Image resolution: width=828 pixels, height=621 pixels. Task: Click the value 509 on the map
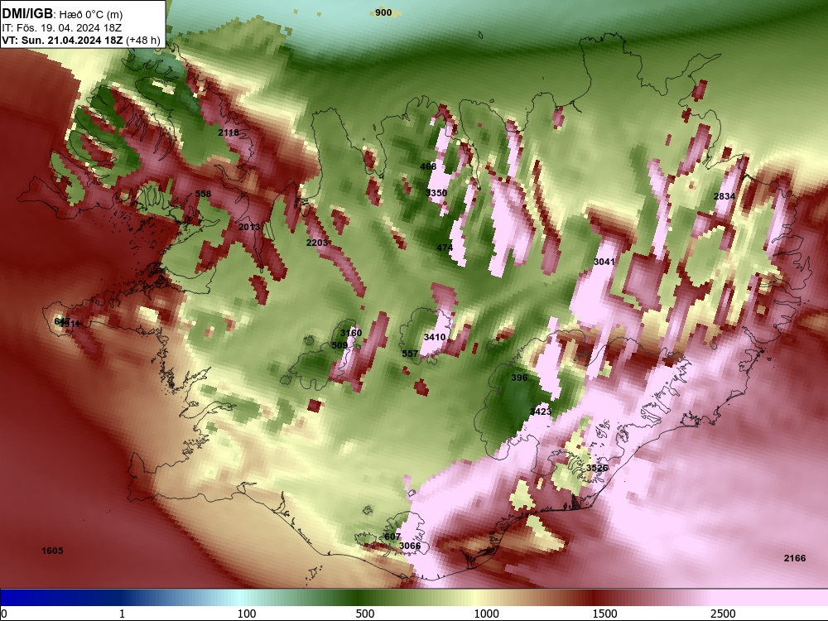[x=339, y=345]
